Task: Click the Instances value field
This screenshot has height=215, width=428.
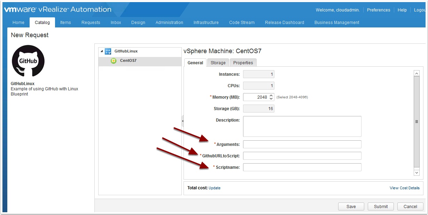Action: click(259, 74)
